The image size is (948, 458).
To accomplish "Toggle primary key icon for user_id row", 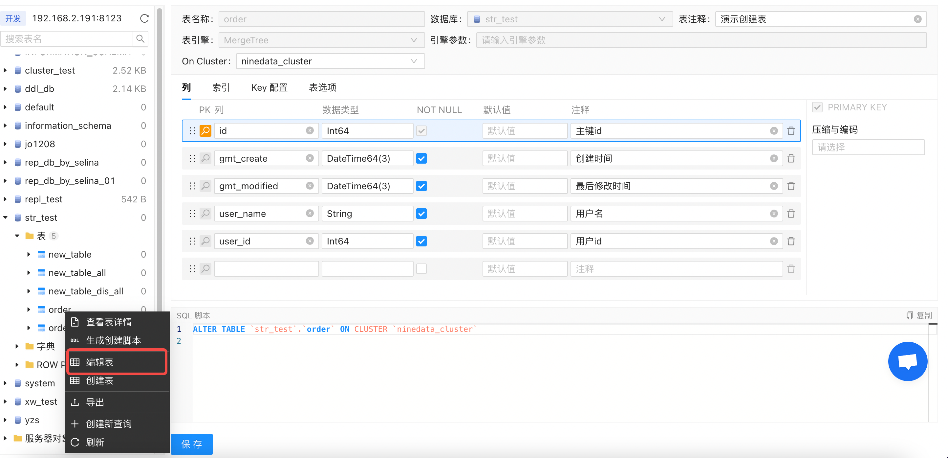I will [x=205, y=241].
